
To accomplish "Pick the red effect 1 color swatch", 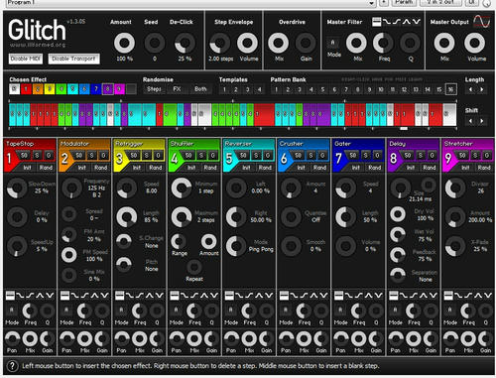I will click(26, 89).
